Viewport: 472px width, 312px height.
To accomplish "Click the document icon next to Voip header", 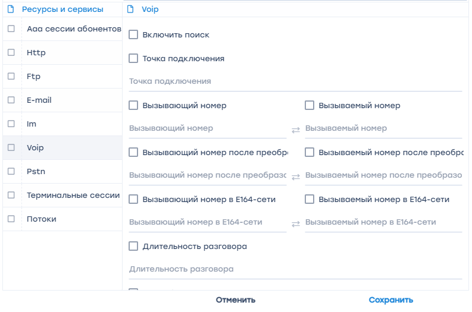I will (x=130, y=10).
